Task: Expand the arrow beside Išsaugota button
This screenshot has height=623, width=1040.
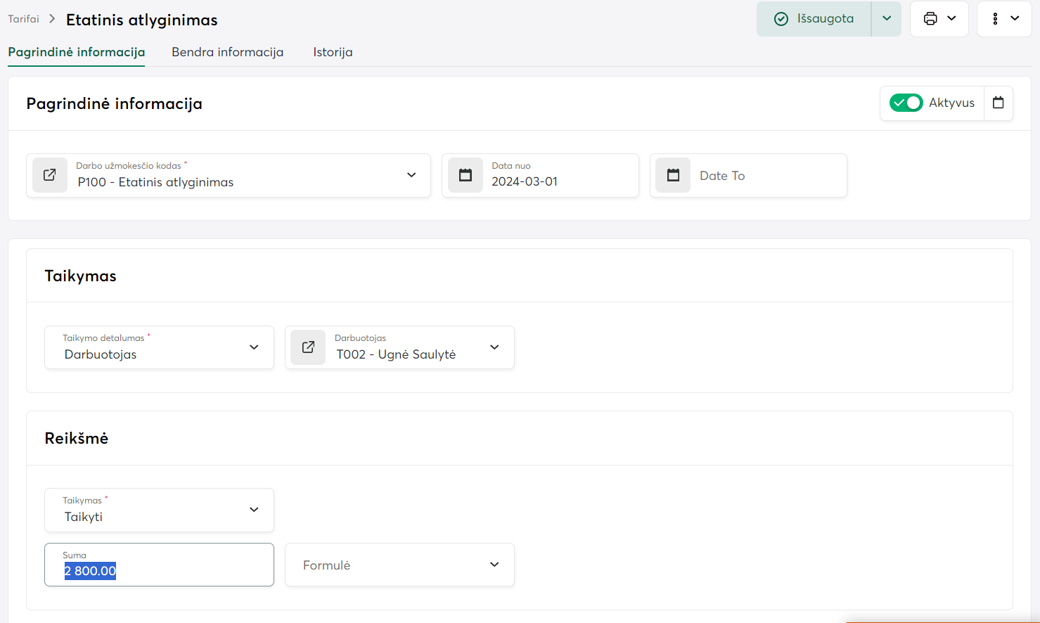Action: click(886, 19)
